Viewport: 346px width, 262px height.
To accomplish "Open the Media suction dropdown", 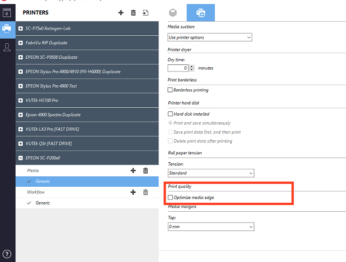I will click(210, 37).
